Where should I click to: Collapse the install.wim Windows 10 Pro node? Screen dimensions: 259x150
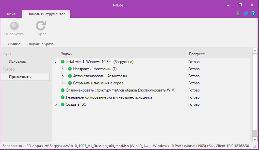coord(56,62)
